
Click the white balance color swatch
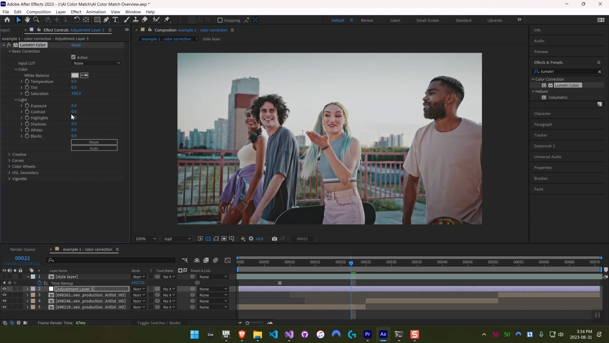coord(75,75)
